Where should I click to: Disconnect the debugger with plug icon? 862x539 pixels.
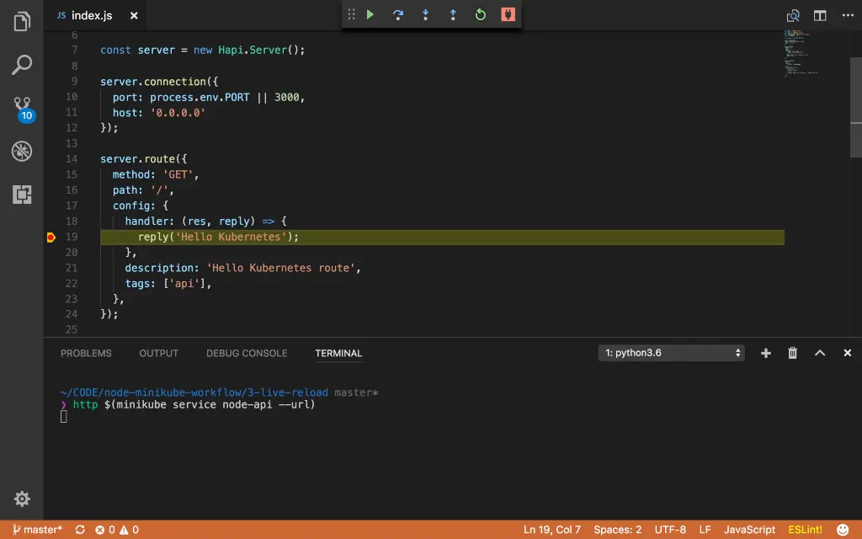508,14
